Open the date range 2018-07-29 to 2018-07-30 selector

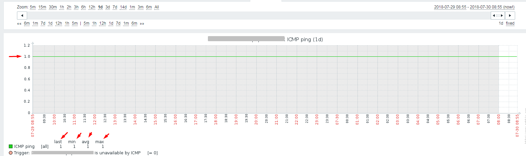point(474,7)
